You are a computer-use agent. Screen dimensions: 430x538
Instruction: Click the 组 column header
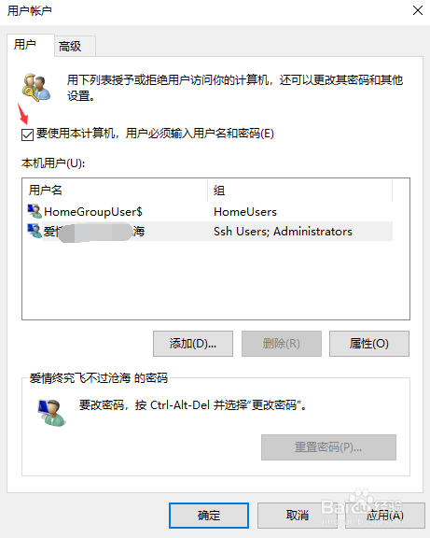[299, 190]
